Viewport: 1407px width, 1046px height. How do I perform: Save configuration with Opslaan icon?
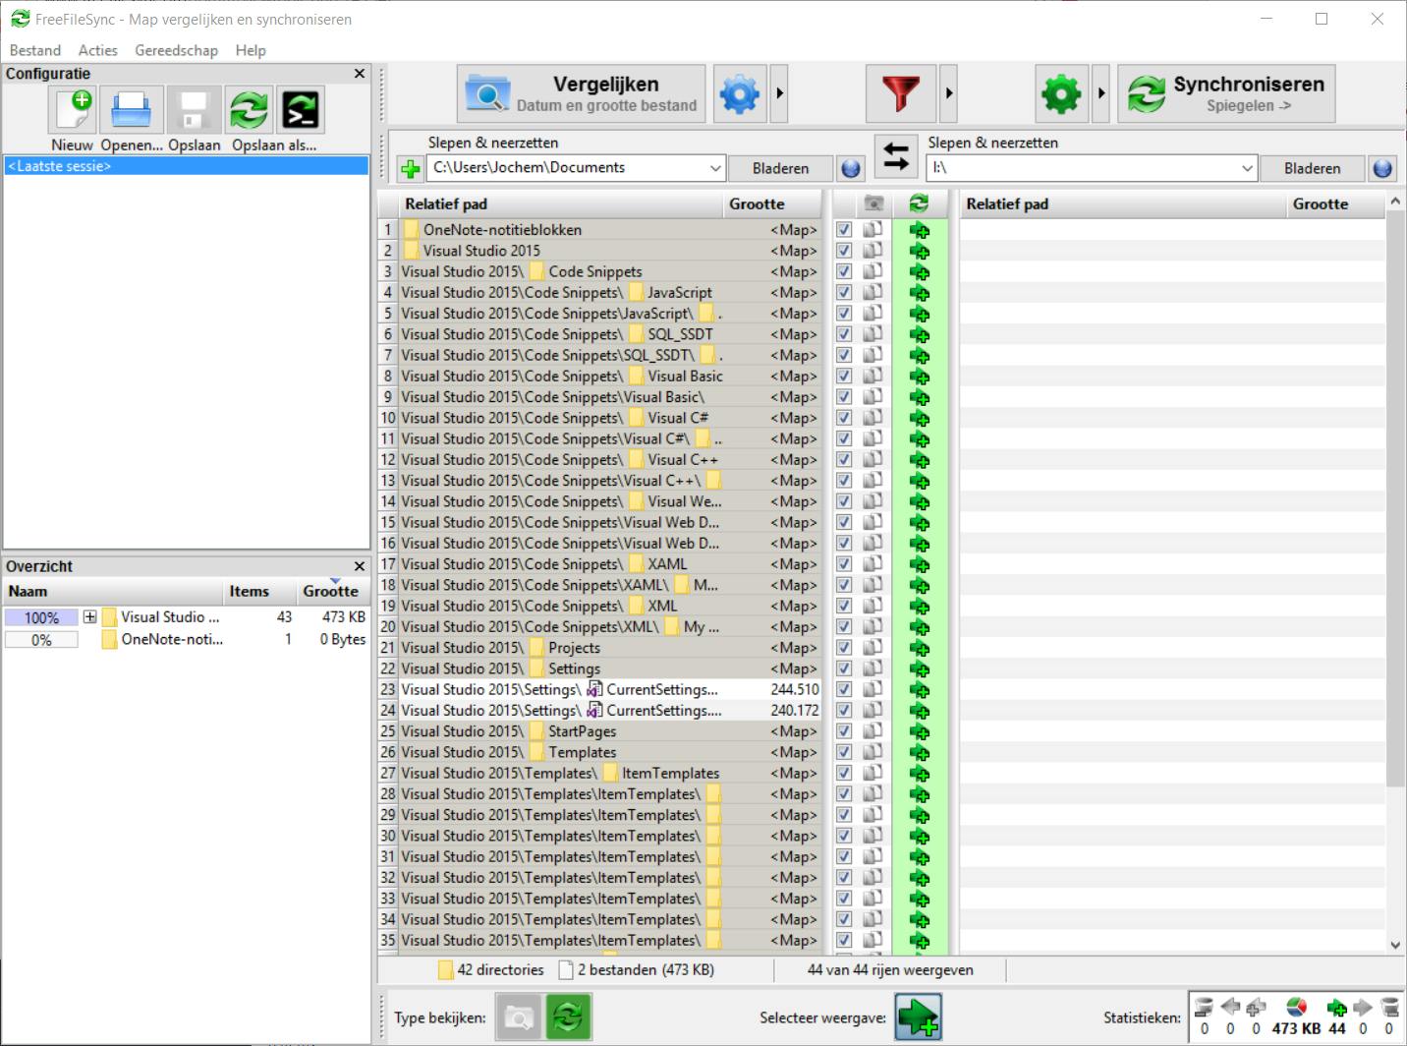(194, 110)
